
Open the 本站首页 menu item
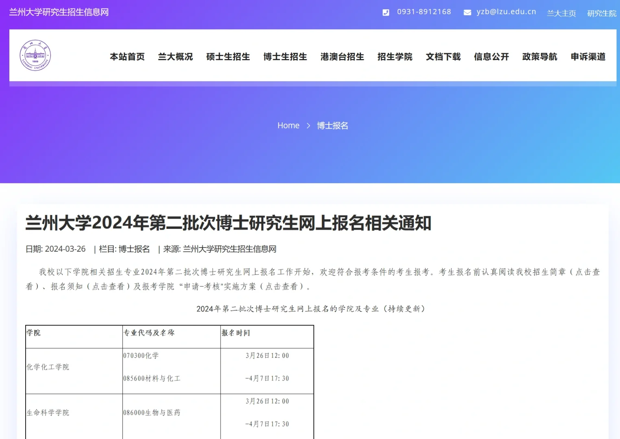pos(127,57)
